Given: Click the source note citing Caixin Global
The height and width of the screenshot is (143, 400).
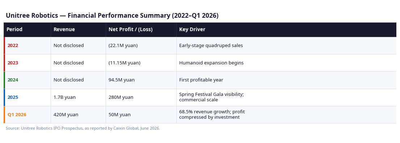Looking at the screenshot, I should [x=83, y=129].
